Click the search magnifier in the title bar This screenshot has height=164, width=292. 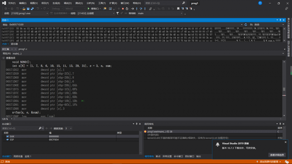point(184,3)
